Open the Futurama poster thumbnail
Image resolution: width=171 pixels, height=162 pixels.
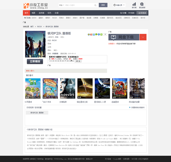point(50,88)
